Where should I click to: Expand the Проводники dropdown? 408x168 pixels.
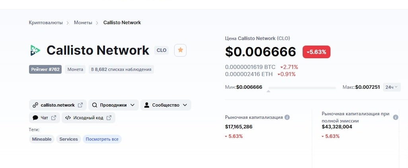tap(113, 105)
